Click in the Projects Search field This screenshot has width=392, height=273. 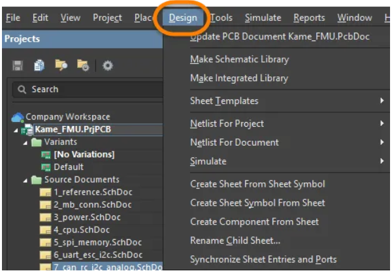tap(88, 89)
